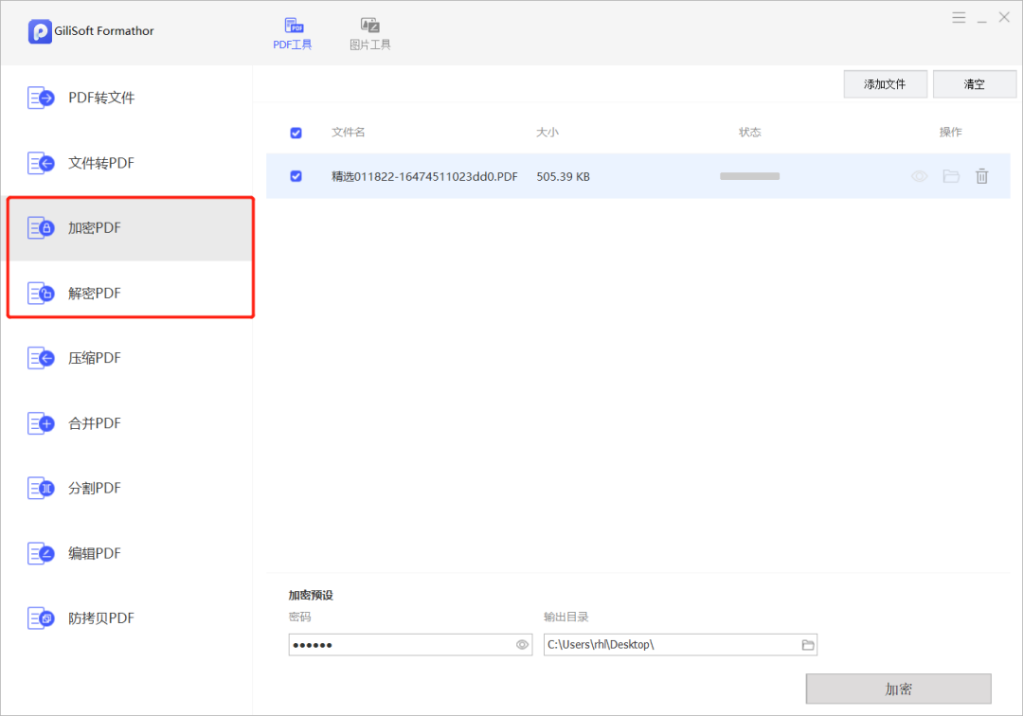Uncheck the 精选011822 PDF file row
The image size is (1023, 716).
point(296,176)
